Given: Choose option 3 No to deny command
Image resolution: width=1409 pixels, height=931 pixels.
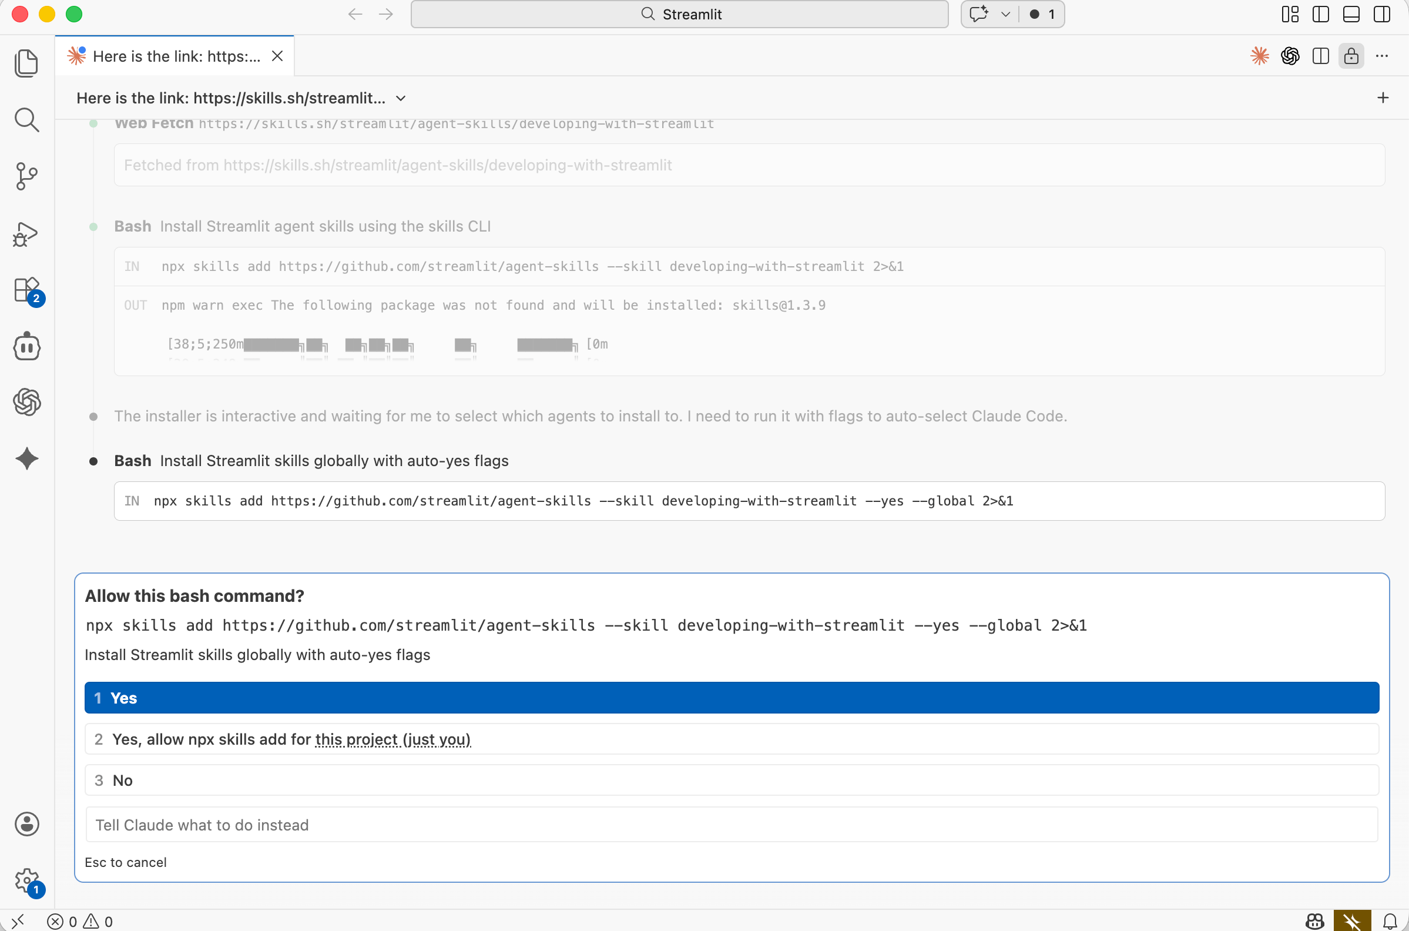Looking at the screenshot, I should (732, 779).
